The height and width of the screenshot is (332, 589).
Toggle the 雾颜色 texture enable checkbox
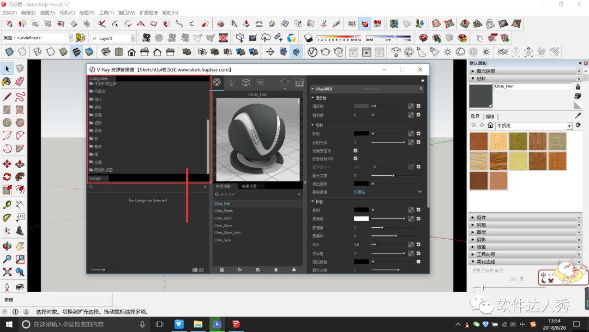pos(418,218)
